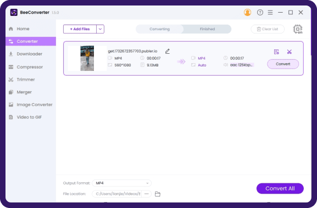Image resolution: width=317 pixels, height=208 pixels.
Task: Open the user account profile icon
Action: [x=247, y=12]
